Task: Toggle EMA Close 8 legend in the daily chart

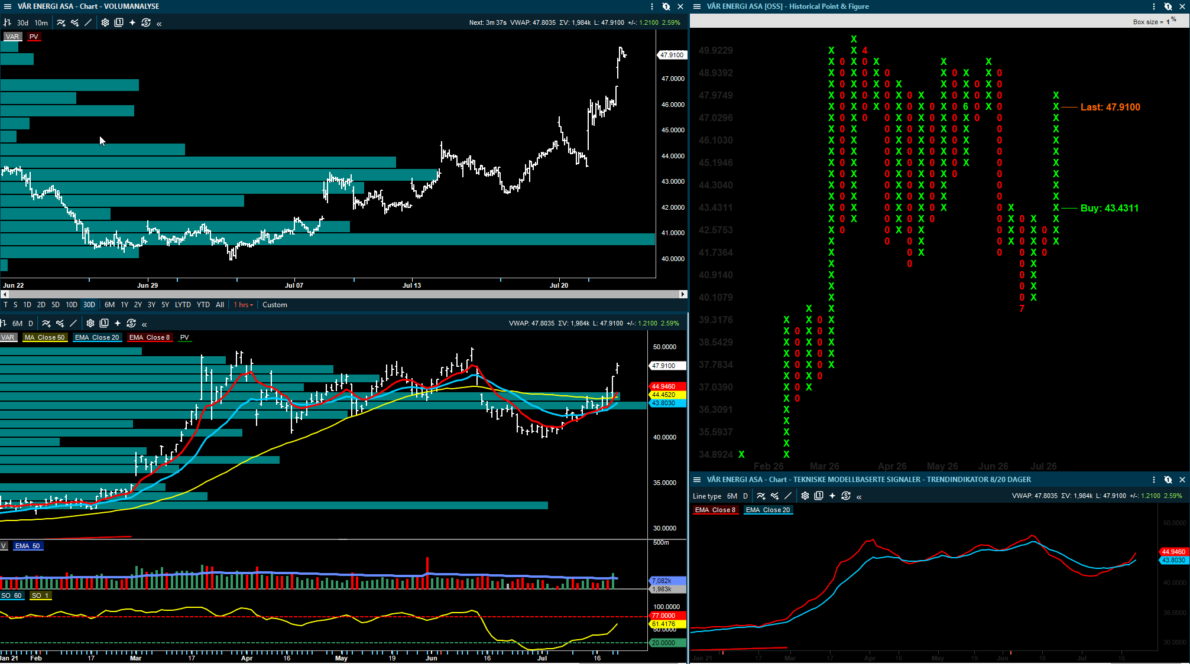Action: click(x=150, y=337)
